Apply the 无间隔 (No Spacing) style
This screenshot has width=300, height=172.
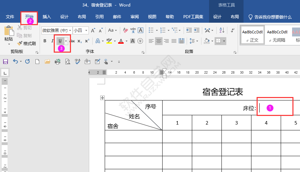pyautogui.click(x=277, y=35)
